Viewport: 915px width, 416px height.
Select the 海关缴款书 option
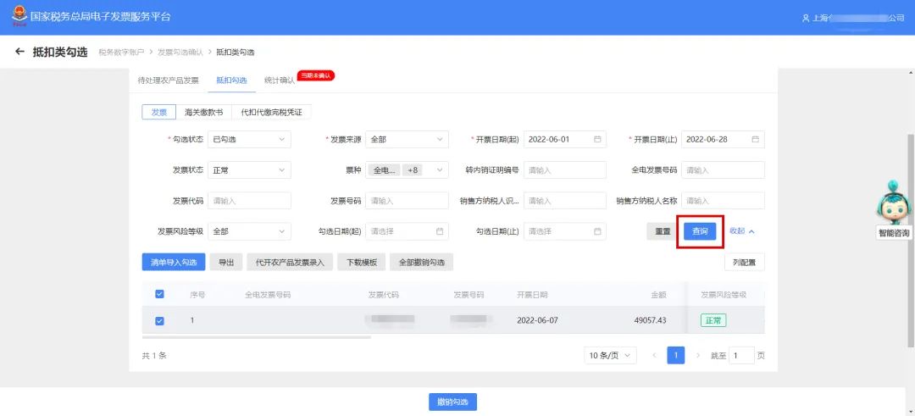[x=203, y=112]
